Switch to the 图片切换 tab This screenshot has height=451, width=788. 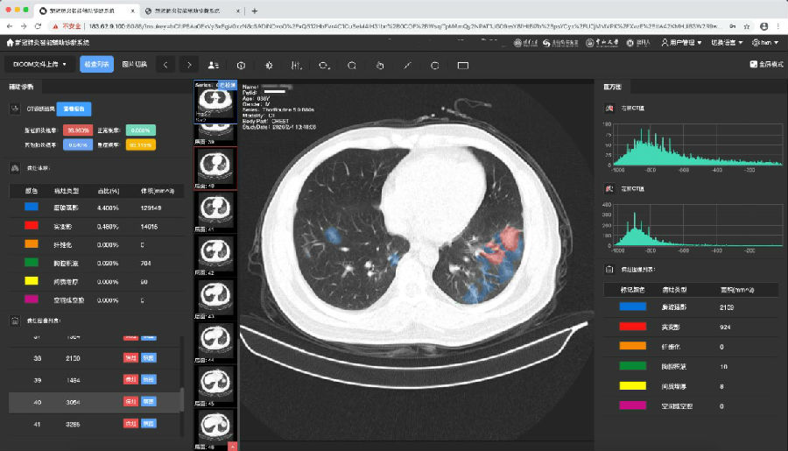click(x=134, y=64)
